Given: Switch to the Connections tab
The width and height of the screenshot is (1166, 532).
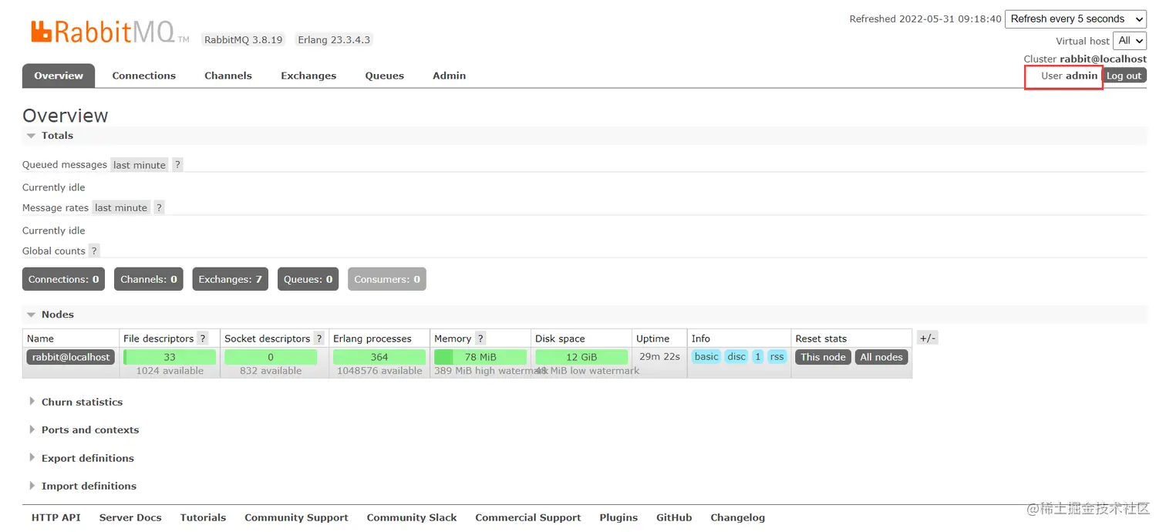Looking at the screenshot, I should point(144,76).
